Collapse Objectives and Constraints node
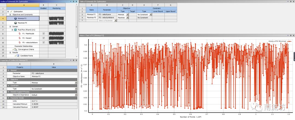 pos(10,15)
